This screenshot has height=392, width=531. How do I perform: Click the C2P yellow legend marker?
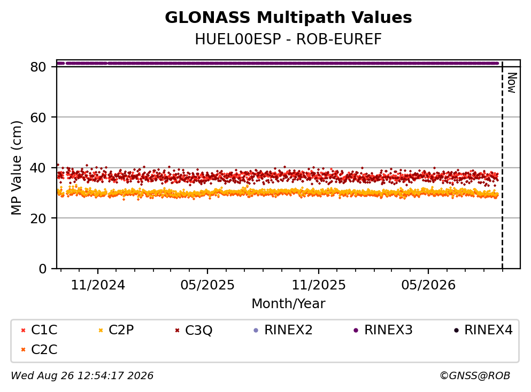[x=101, y=331]
